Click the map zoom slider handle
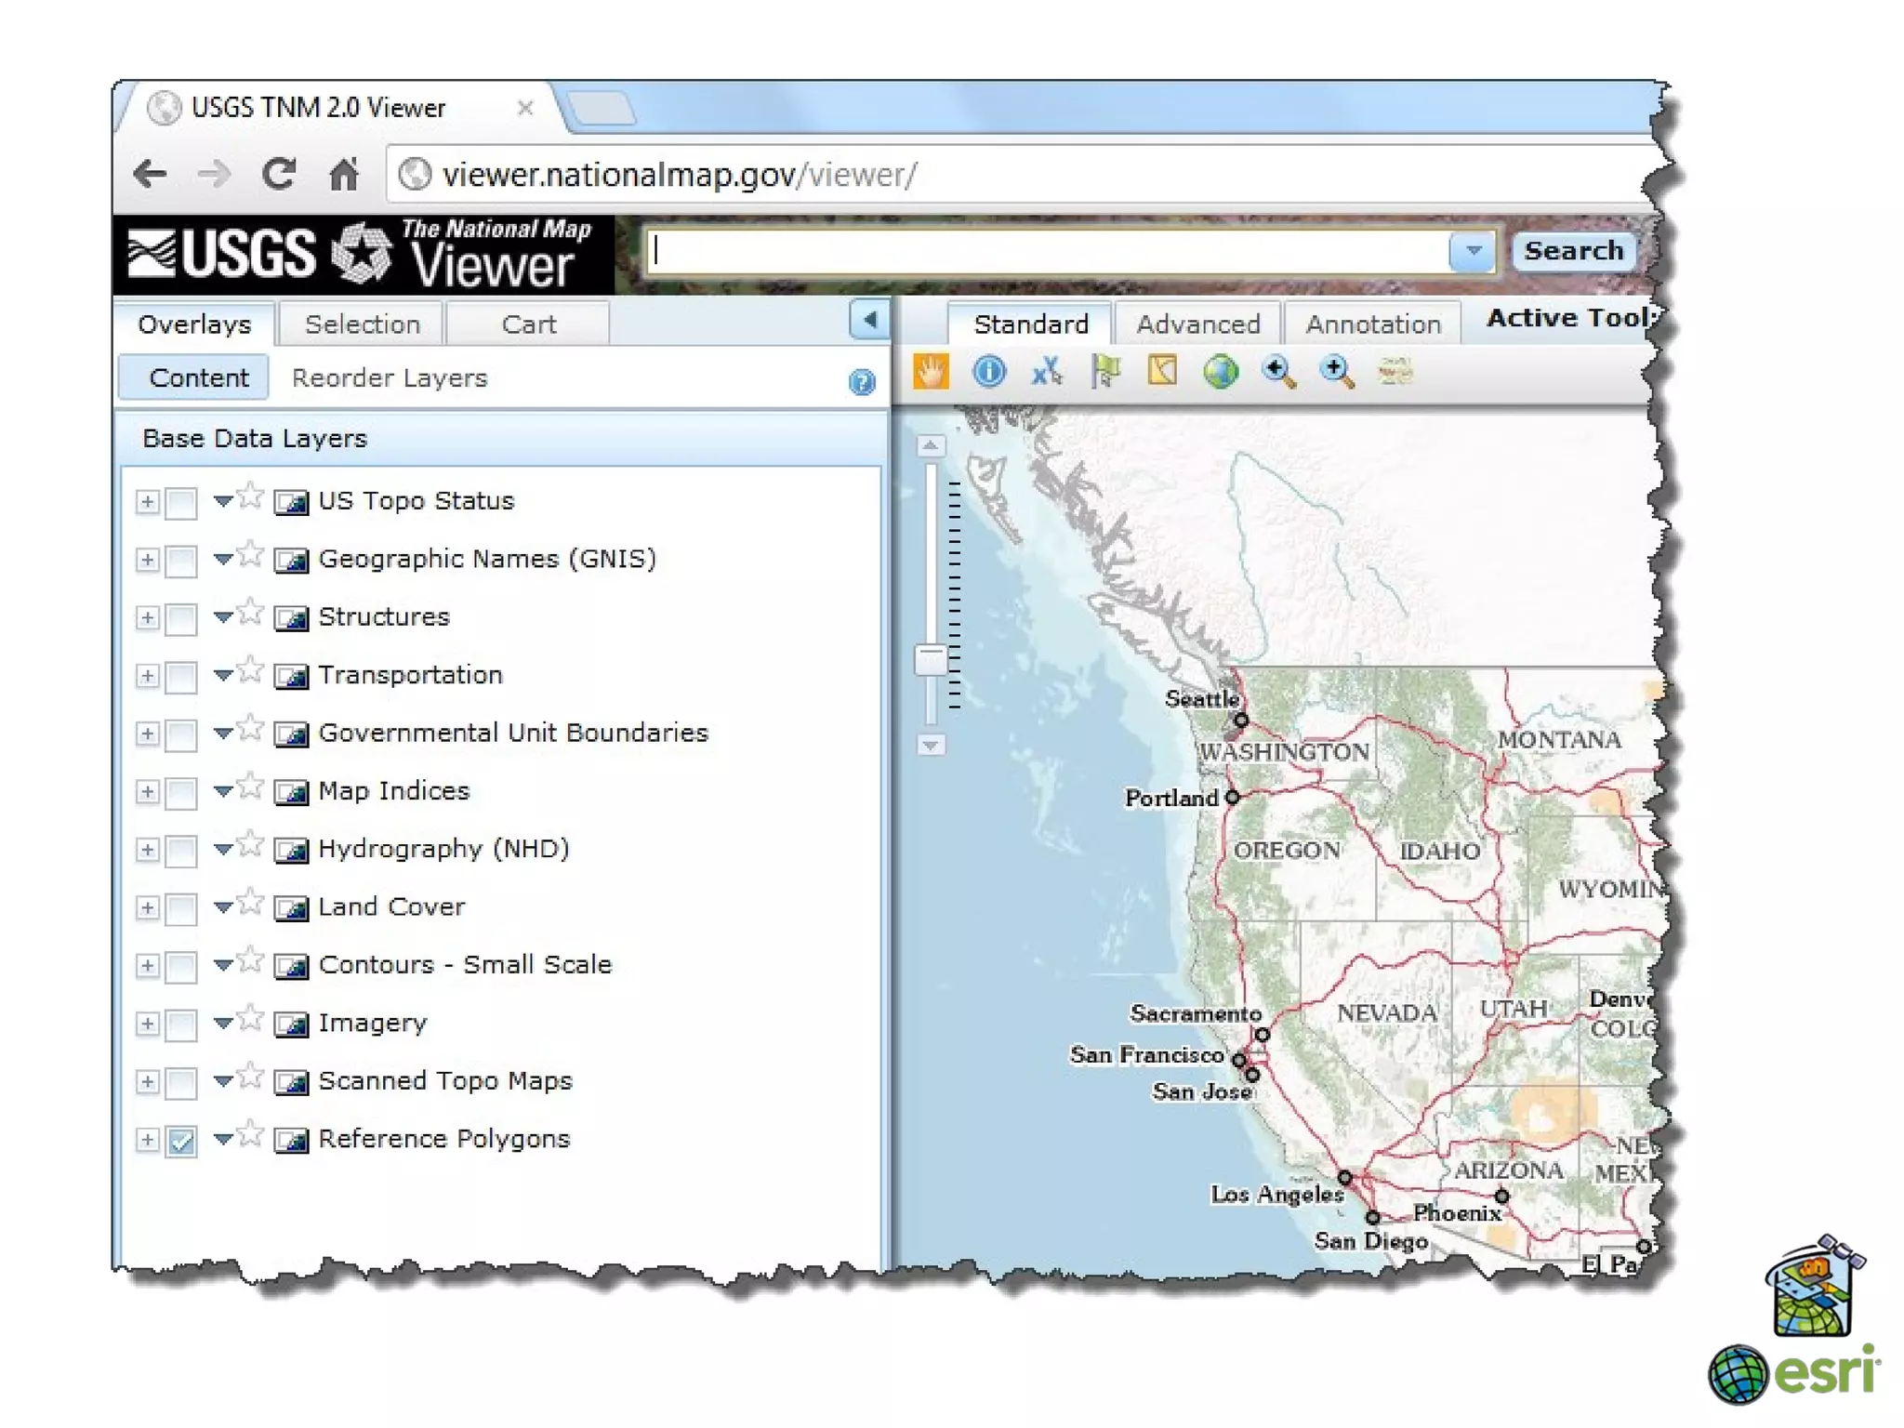 click(x=931, y=659)
